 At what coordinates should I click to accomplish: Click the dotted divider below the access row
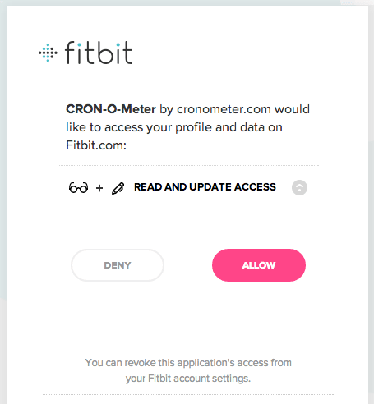[x=188, y=209]
